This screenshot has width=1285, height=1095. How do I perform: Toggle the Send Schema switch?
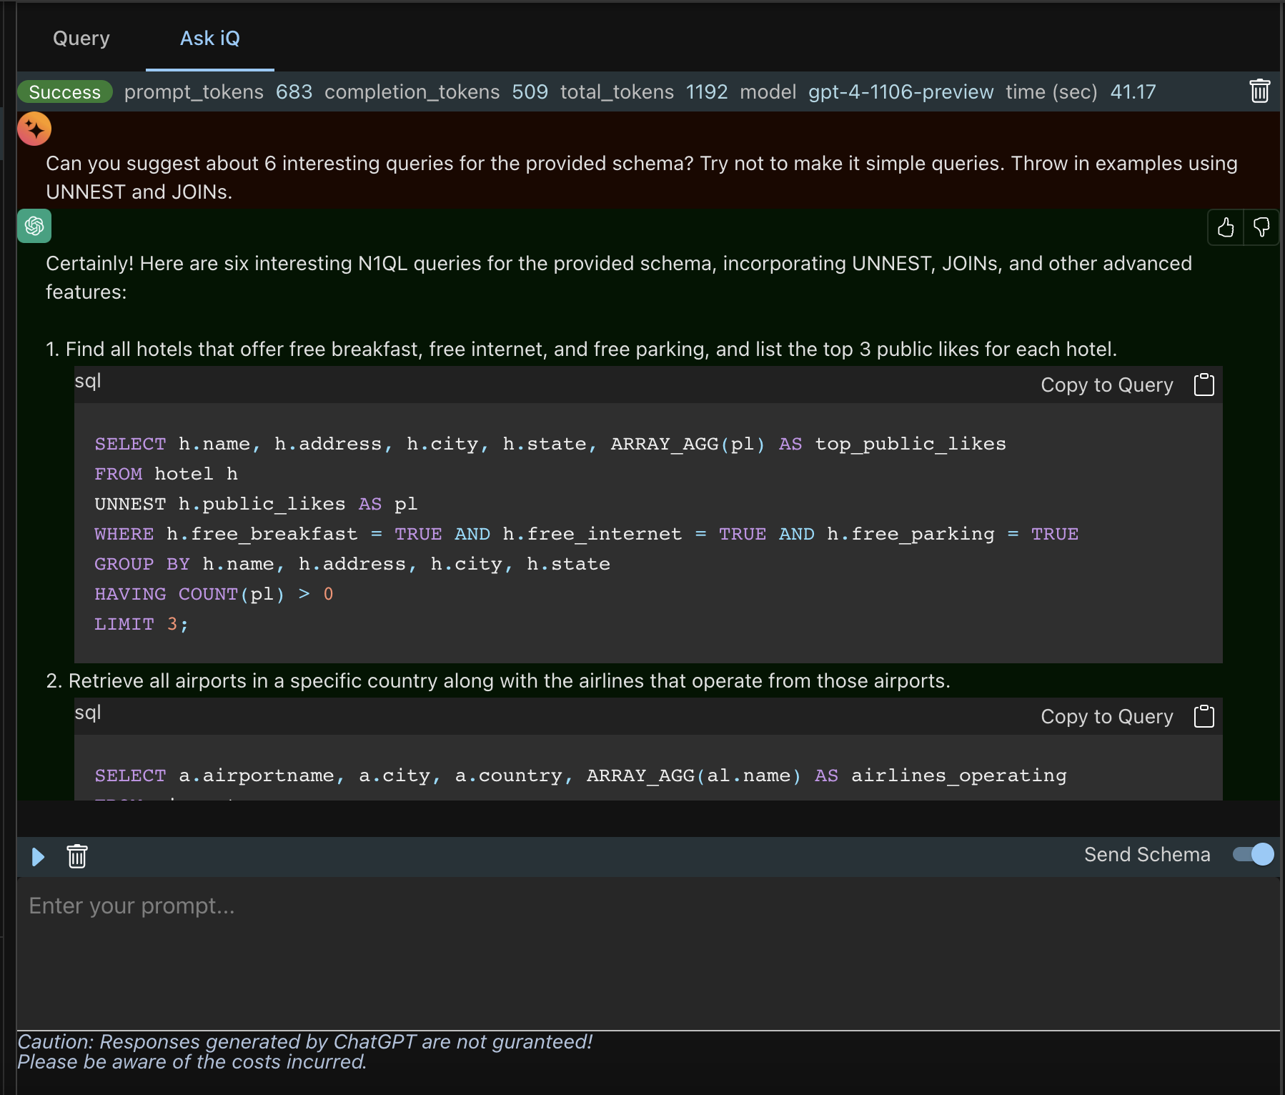click(x=1254, y=855)
